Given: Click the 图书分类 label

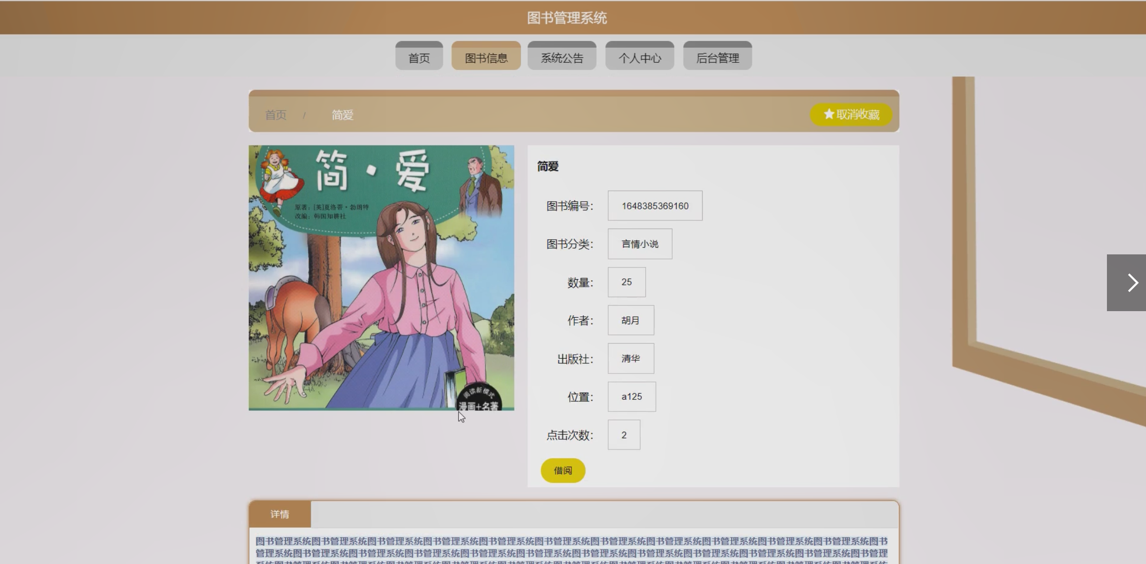Looking at the screenshot, I should click(570, 244).
